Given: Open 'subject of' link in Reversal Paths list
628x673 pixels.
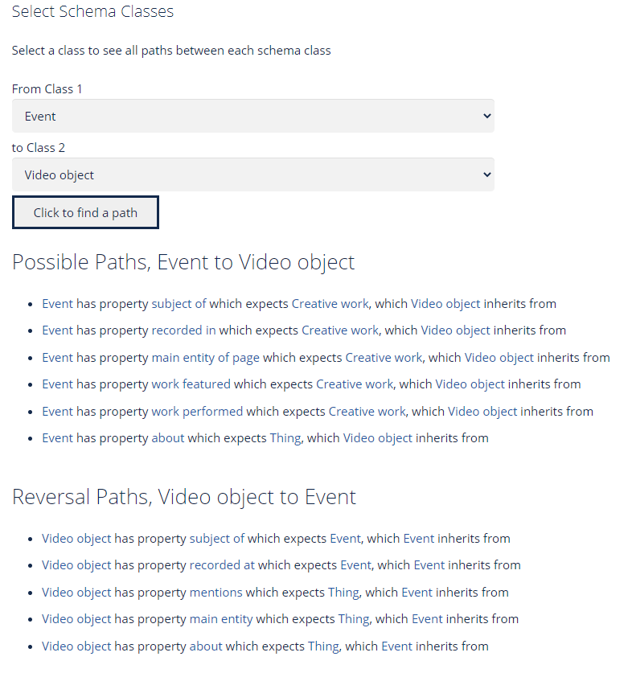Looking at the screenshot, I should (217, 539).
